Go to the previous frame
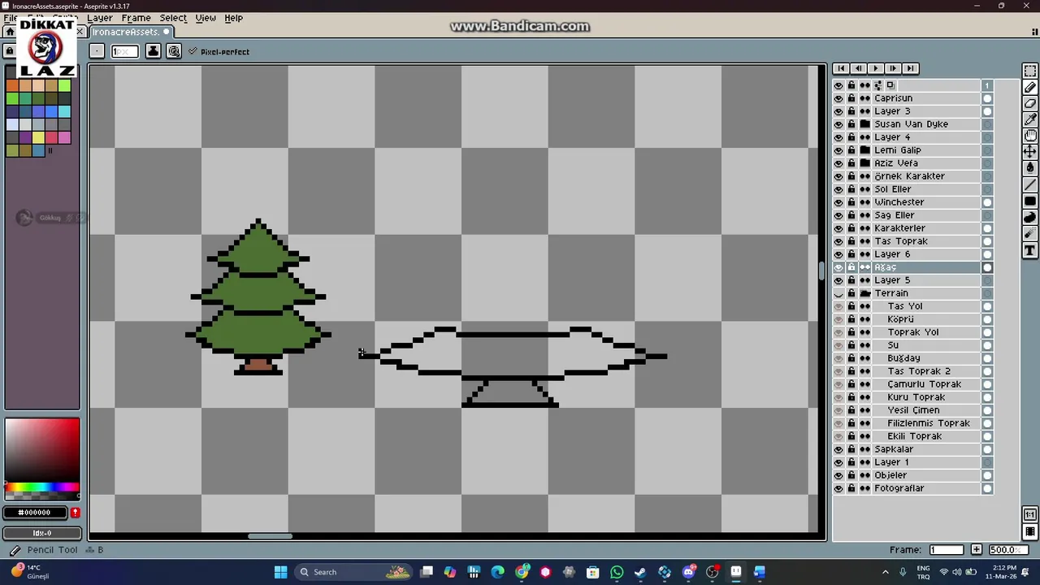This screenshot has width=1040, height=585. click(x=858, y=68)
